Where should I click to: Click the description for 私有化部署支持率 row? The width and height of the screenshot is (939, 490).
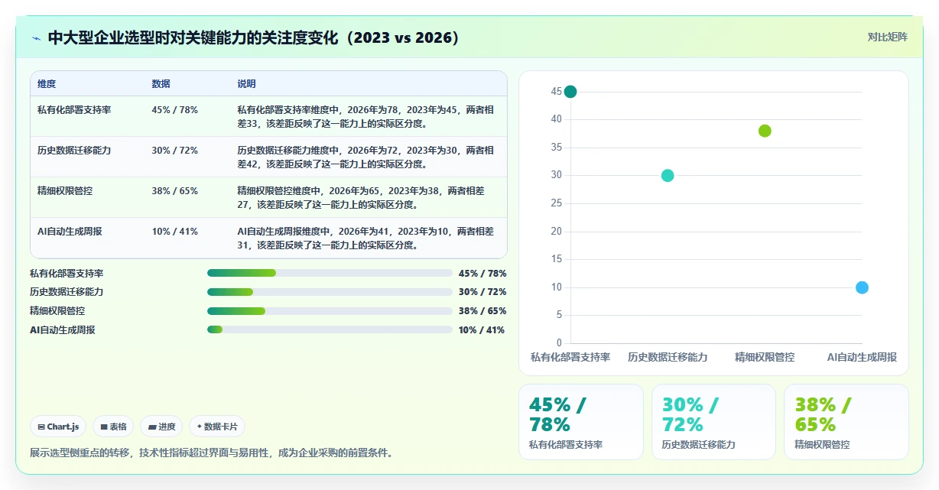tap(366, 116)
